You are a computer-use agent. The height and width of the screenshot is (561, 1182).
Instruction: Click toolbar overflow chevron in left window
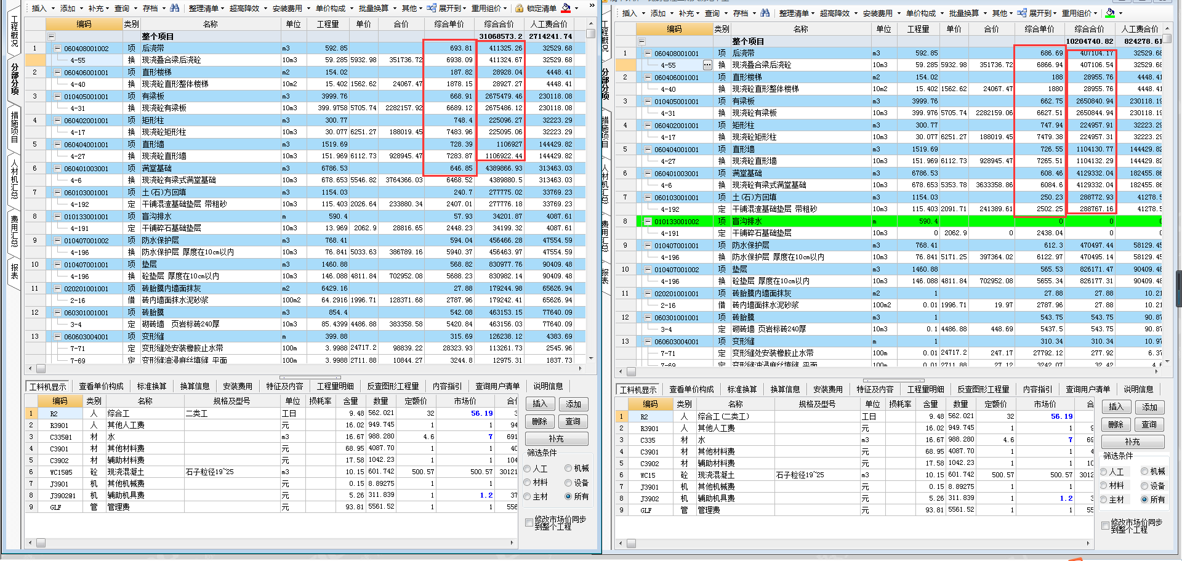click(592, 6)
